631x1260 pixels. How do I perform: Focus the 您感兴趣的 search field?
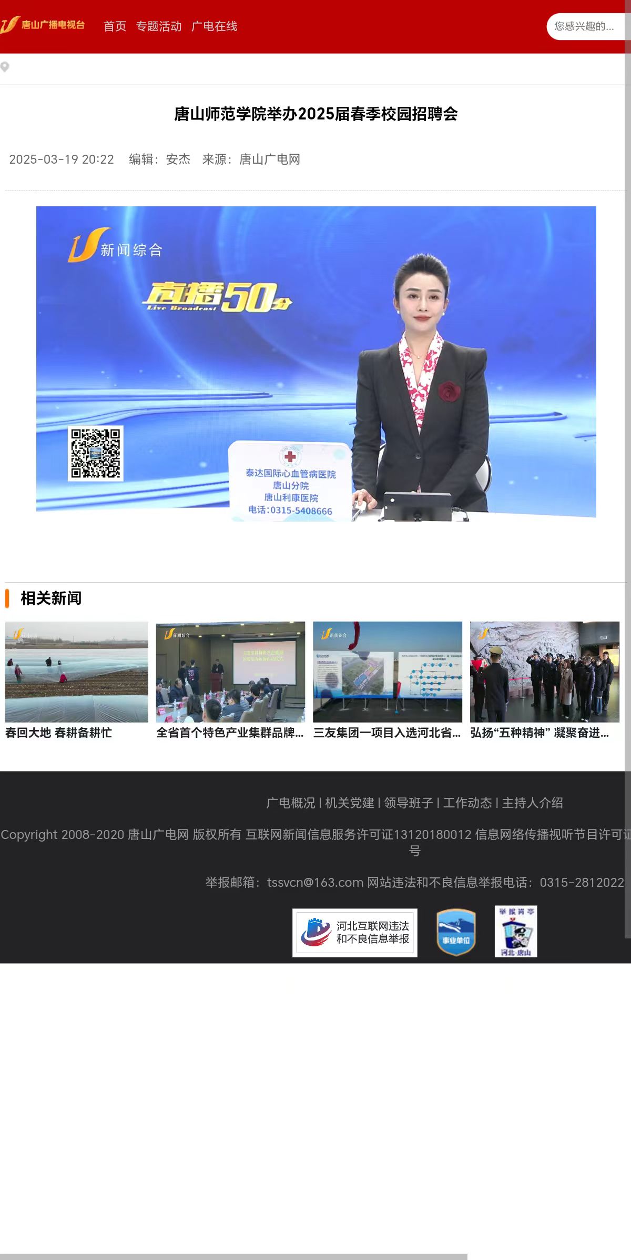click(585, 26)
